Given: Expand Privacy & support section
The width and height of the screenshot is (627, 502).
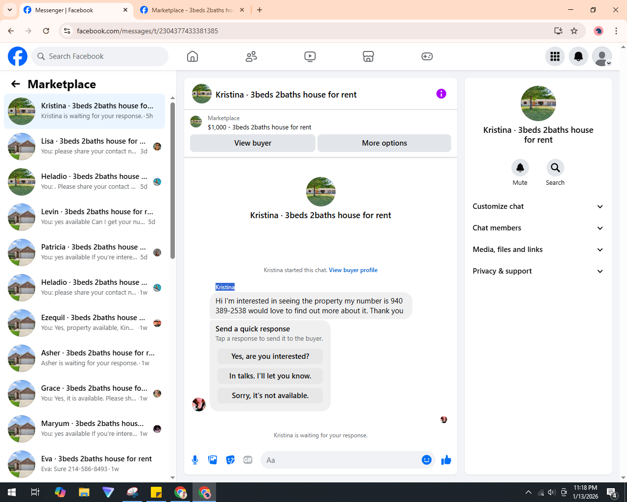Looking at the screenshot, I should (538, 271).
